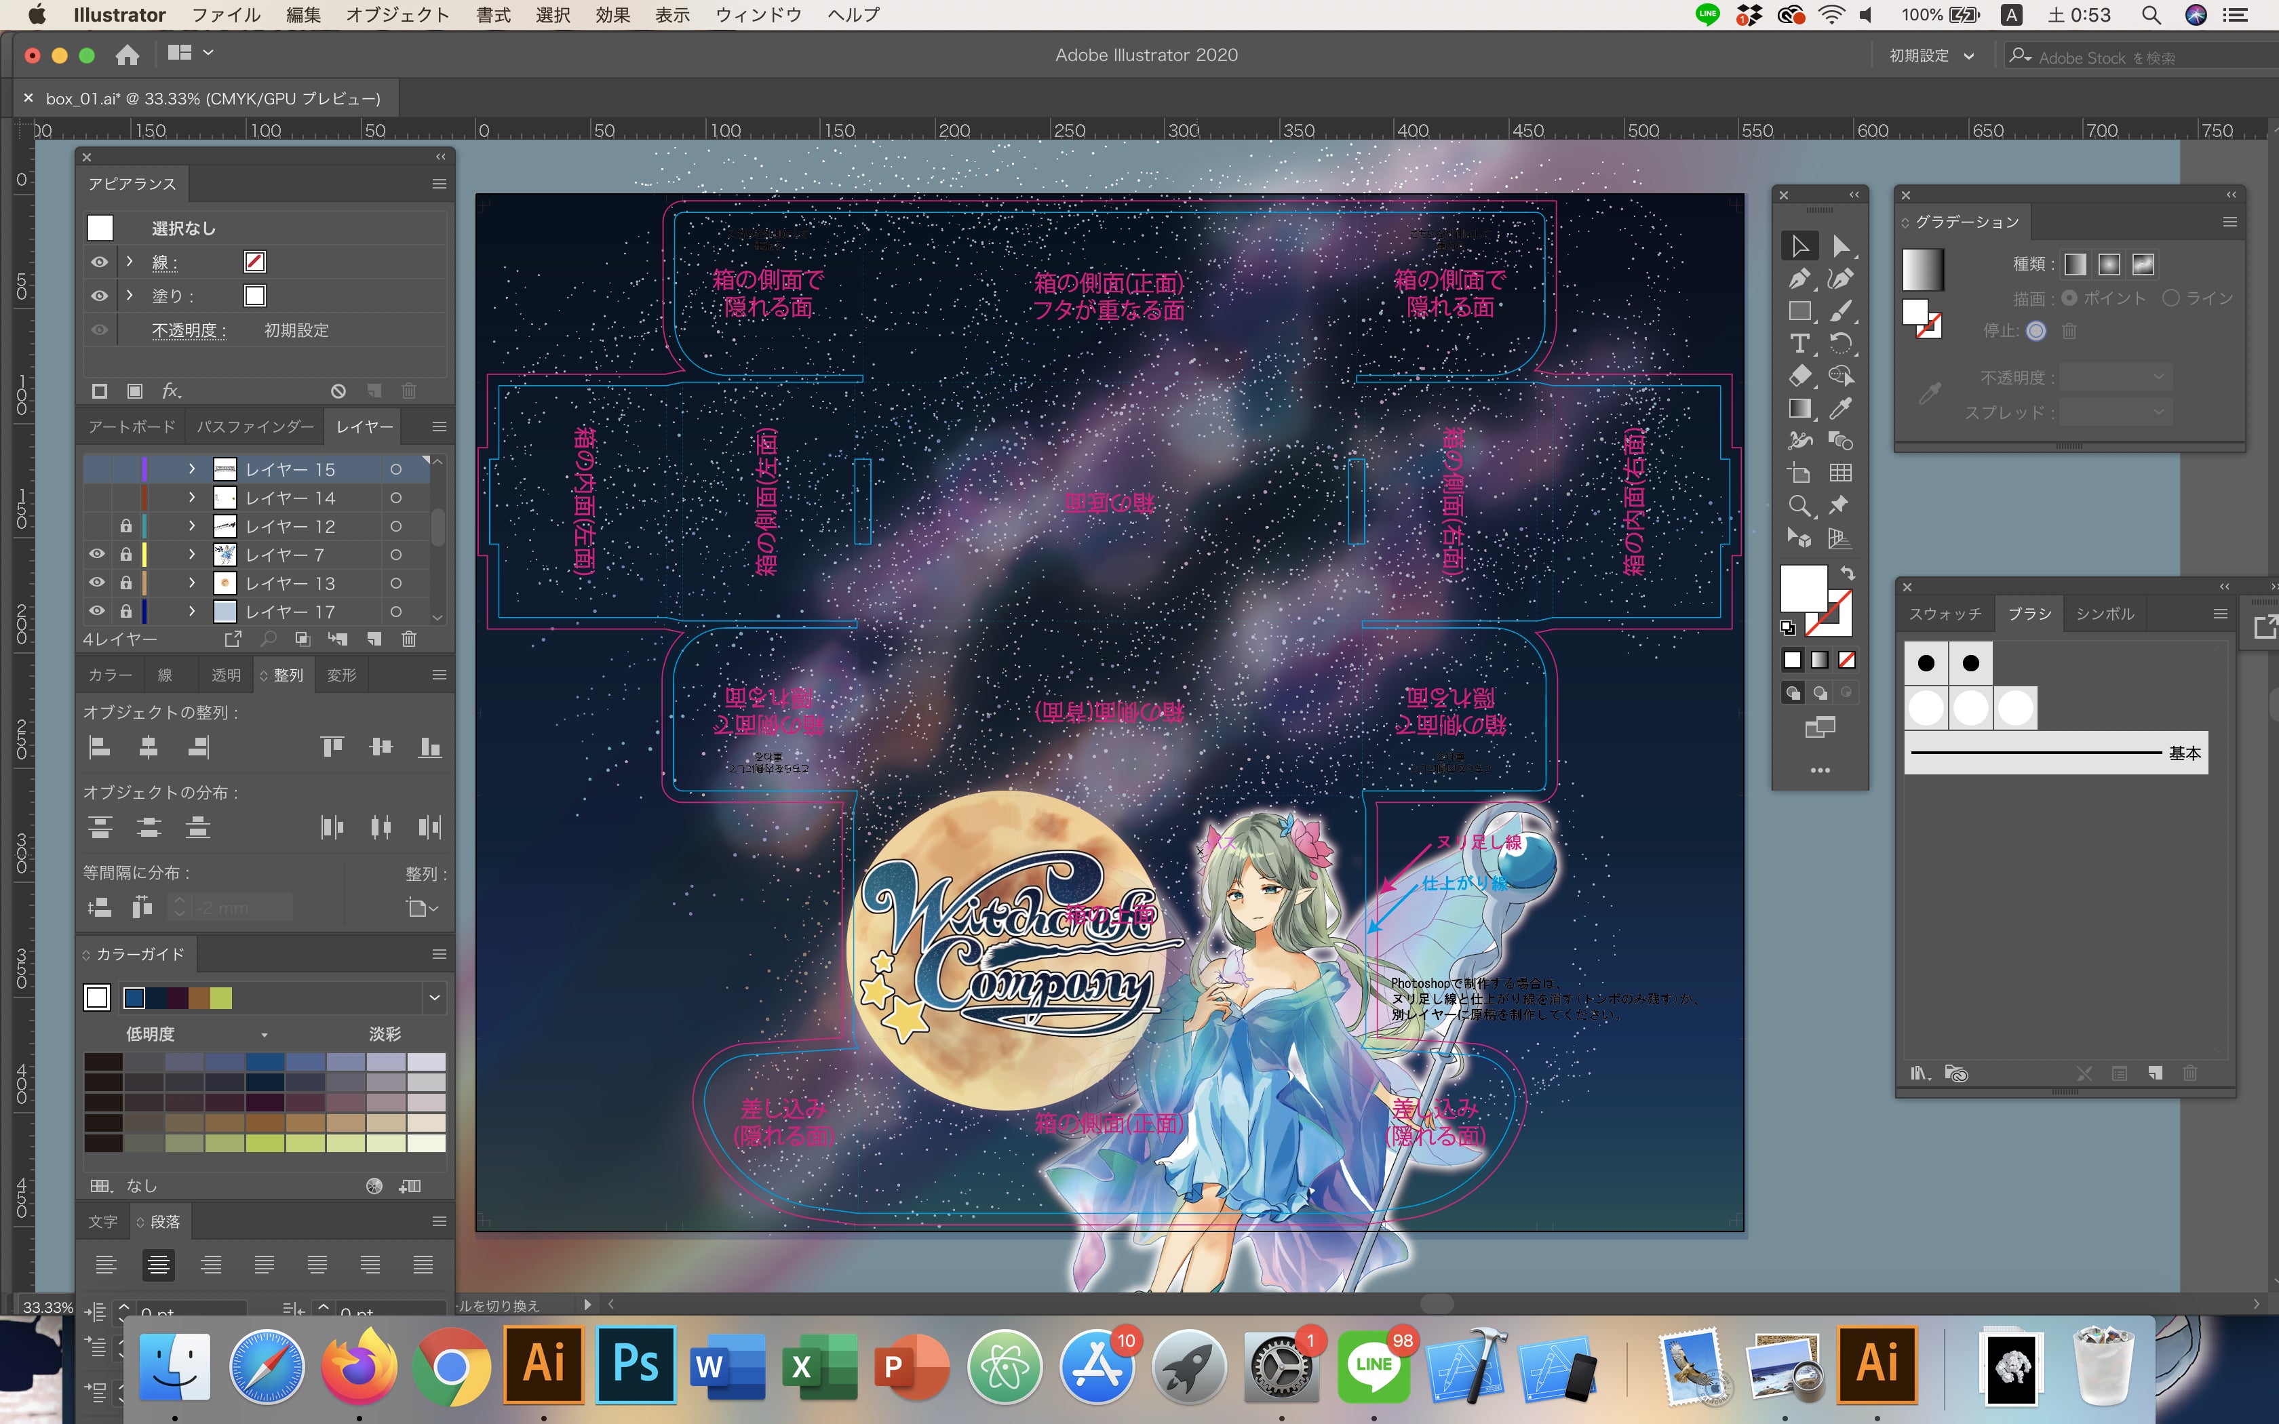
Task: Click the 不透明度 link in Appearance panel
Action: 189,331
